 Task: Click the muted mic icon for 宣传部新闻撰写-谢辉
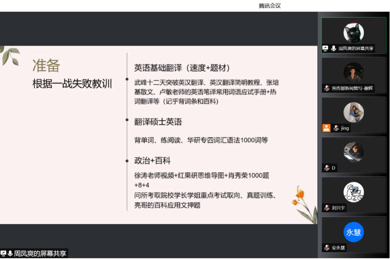point(327,88)
